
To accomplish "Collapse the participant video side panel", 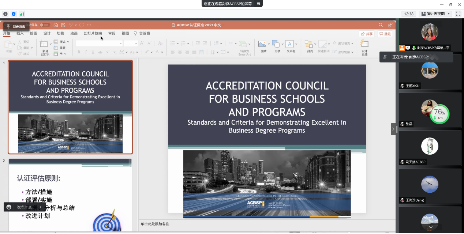I will point(393,129).
